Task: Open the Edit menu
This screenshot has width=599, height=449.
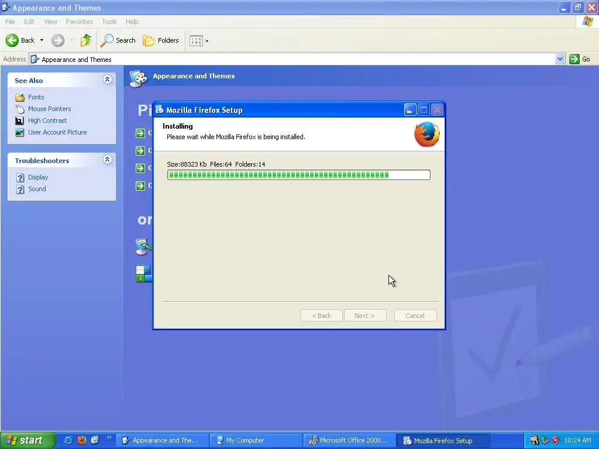Action: click(x=29, y=22)
